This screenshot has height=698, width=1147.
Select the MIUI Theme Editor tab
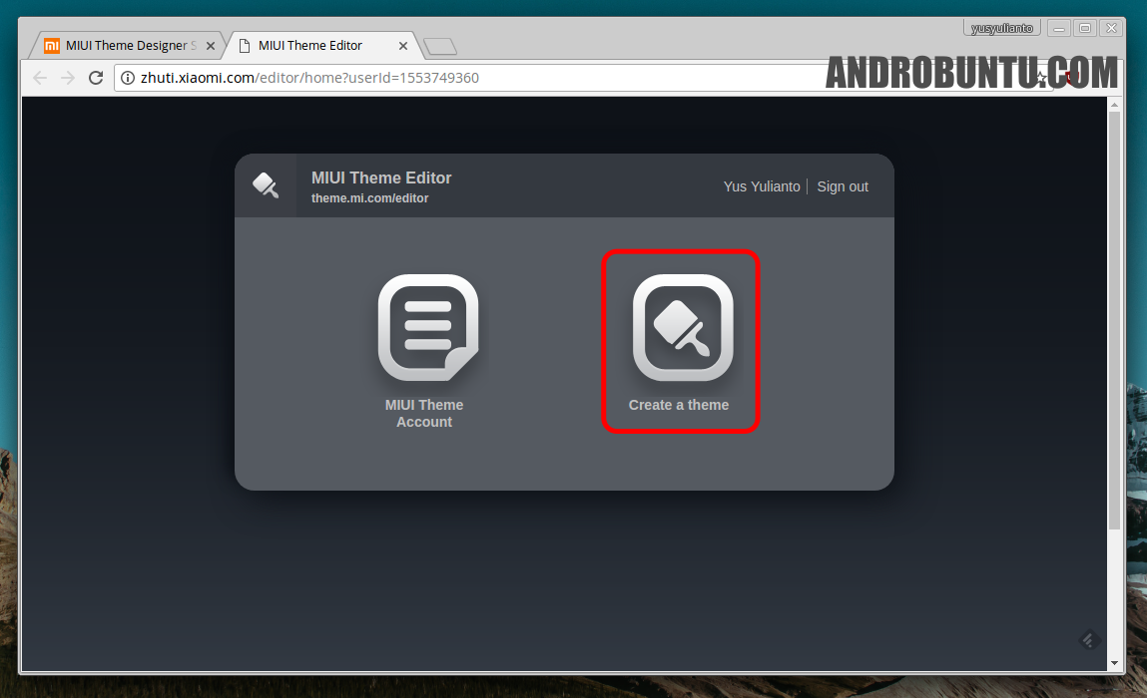pos(309,46)
